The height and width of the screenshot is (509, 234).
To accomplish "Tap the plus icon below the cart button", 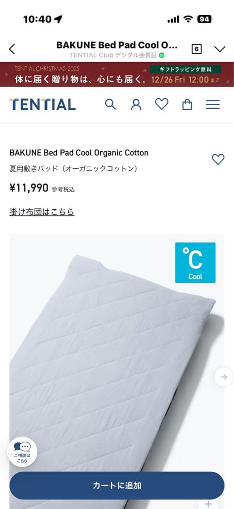I will click(x=208, y=504).
